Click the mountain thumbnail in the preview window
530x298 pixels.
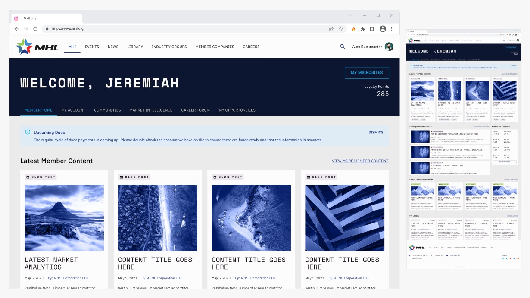point(422,91)
